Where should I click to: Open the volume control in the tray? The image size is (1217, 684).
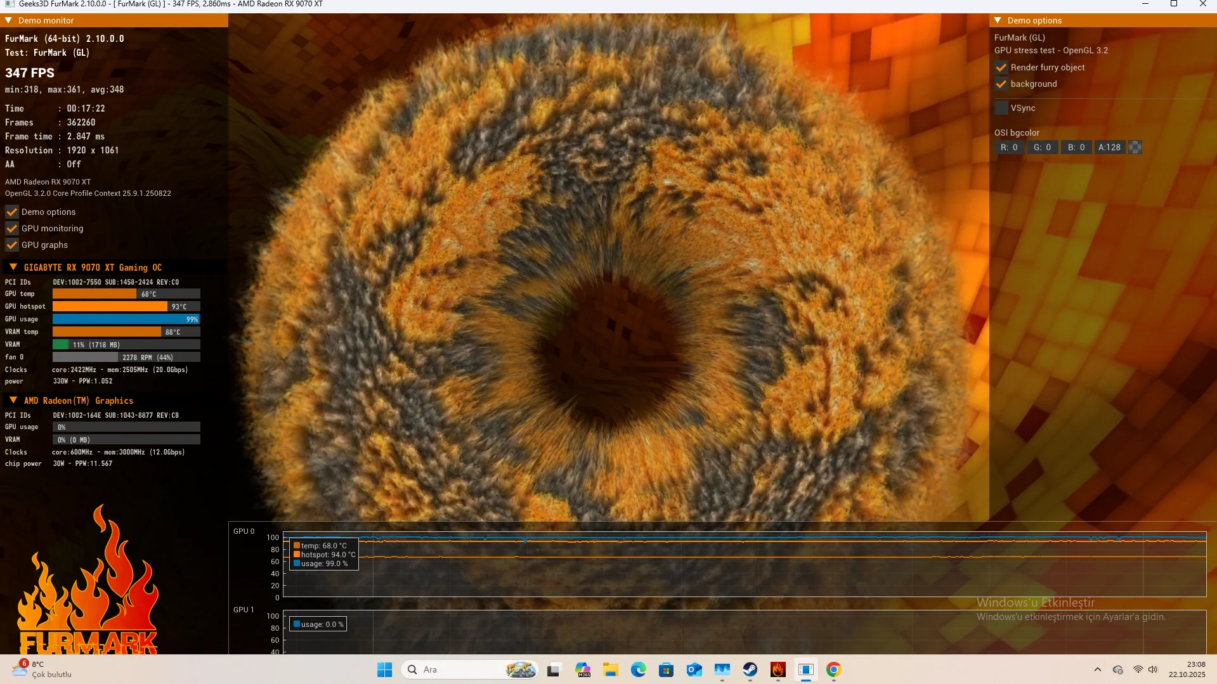1153,669
